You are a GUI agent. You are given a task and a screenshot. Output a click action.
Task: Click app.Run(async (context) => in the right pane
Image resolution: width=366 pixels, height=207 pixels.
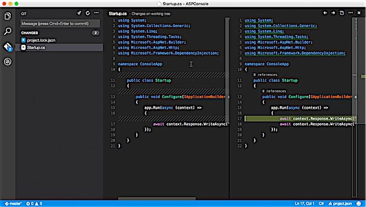(x=299, y=108)
